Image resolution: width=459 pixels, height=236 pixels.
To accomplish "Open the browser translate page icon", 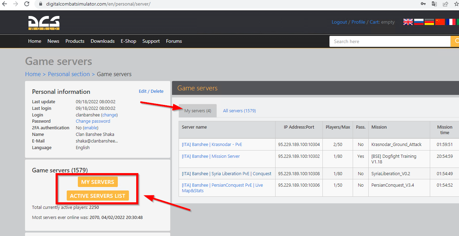I will (x=434, y=4).
